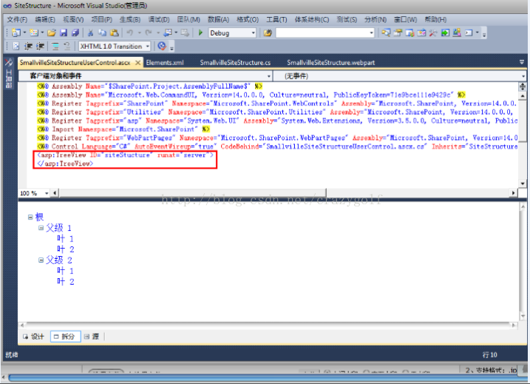Click the Undo arrow icon

pyautogui.click(x=130, y=33)
